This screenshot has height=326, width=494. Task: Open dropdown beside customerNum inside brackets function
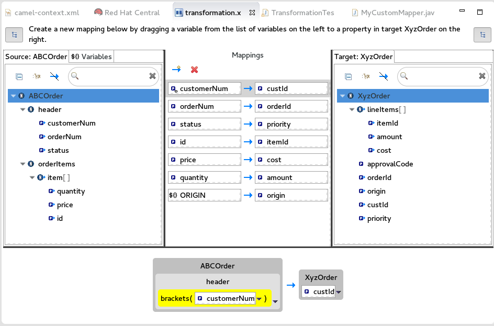259,299
